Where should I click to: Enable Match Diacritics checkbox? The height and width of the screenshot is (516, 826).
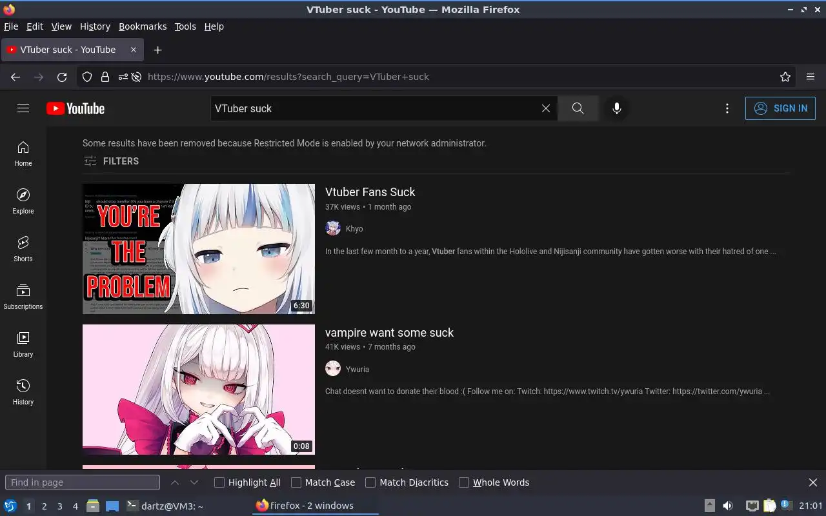click(370, 482)
